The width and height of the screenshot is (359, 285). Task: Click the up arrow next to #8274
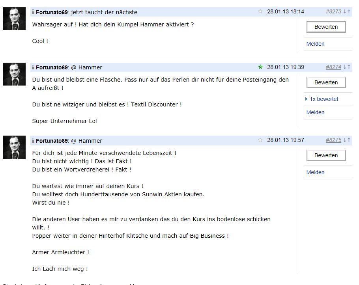click(x=349, y=67)
